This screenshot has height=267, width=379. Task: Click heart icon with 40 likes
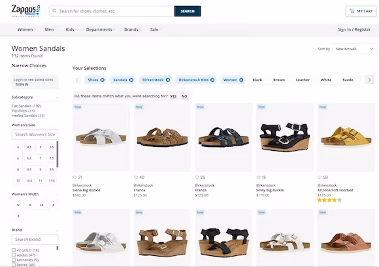136,177
